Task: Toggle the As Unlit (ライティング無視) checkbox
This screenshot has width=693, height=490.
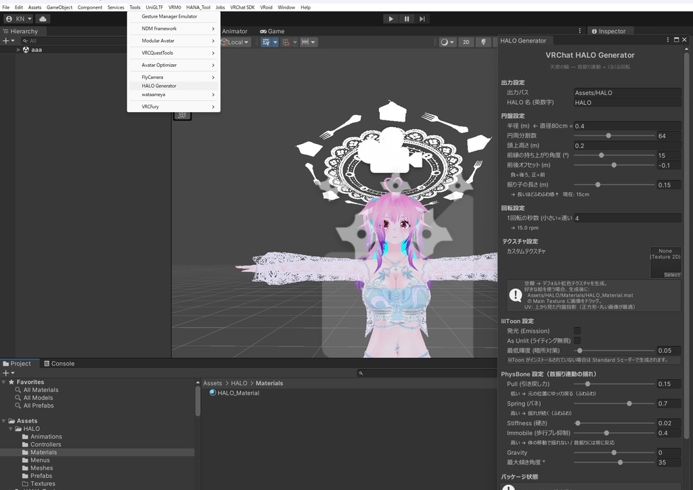Action: (x=577, y=341)
